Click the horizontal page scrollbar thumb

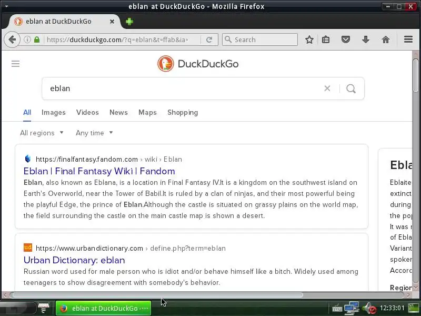tap(157, 295)
